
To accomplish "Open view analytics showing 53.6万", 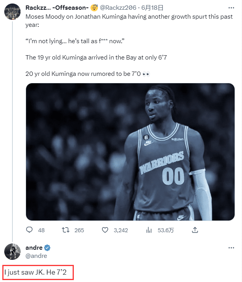I will (x=148, y=230).
